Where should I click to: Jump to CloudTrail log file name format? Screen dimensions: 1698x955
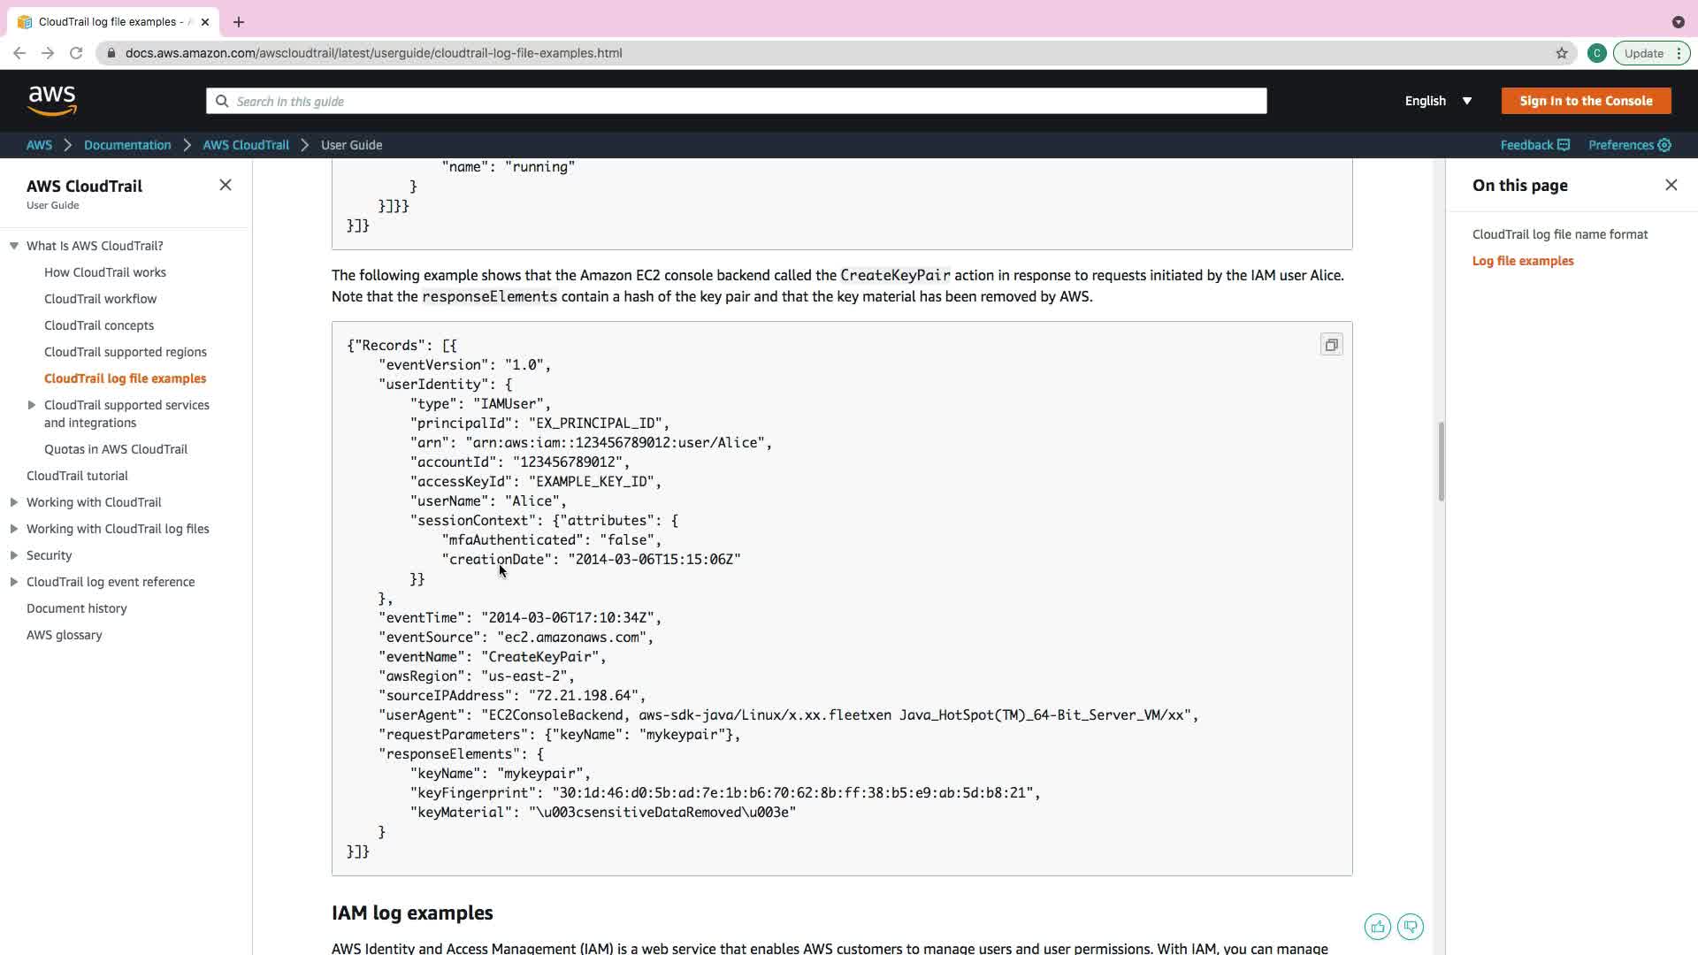tap(1559, 234)
